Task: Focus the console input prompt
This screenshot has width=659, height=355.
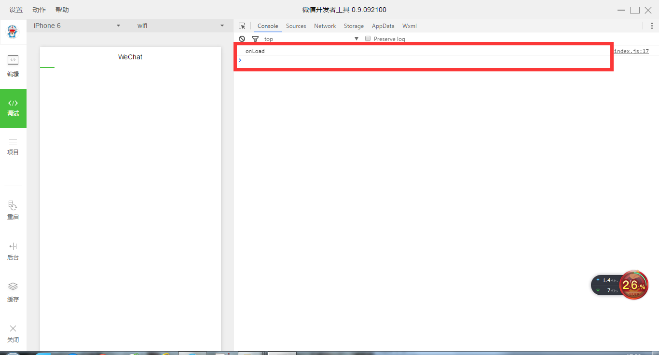Action: pos(425,60)
